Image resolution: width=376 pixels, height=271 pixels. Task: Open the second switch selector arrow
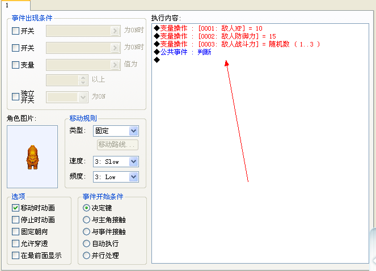(115, 48)
